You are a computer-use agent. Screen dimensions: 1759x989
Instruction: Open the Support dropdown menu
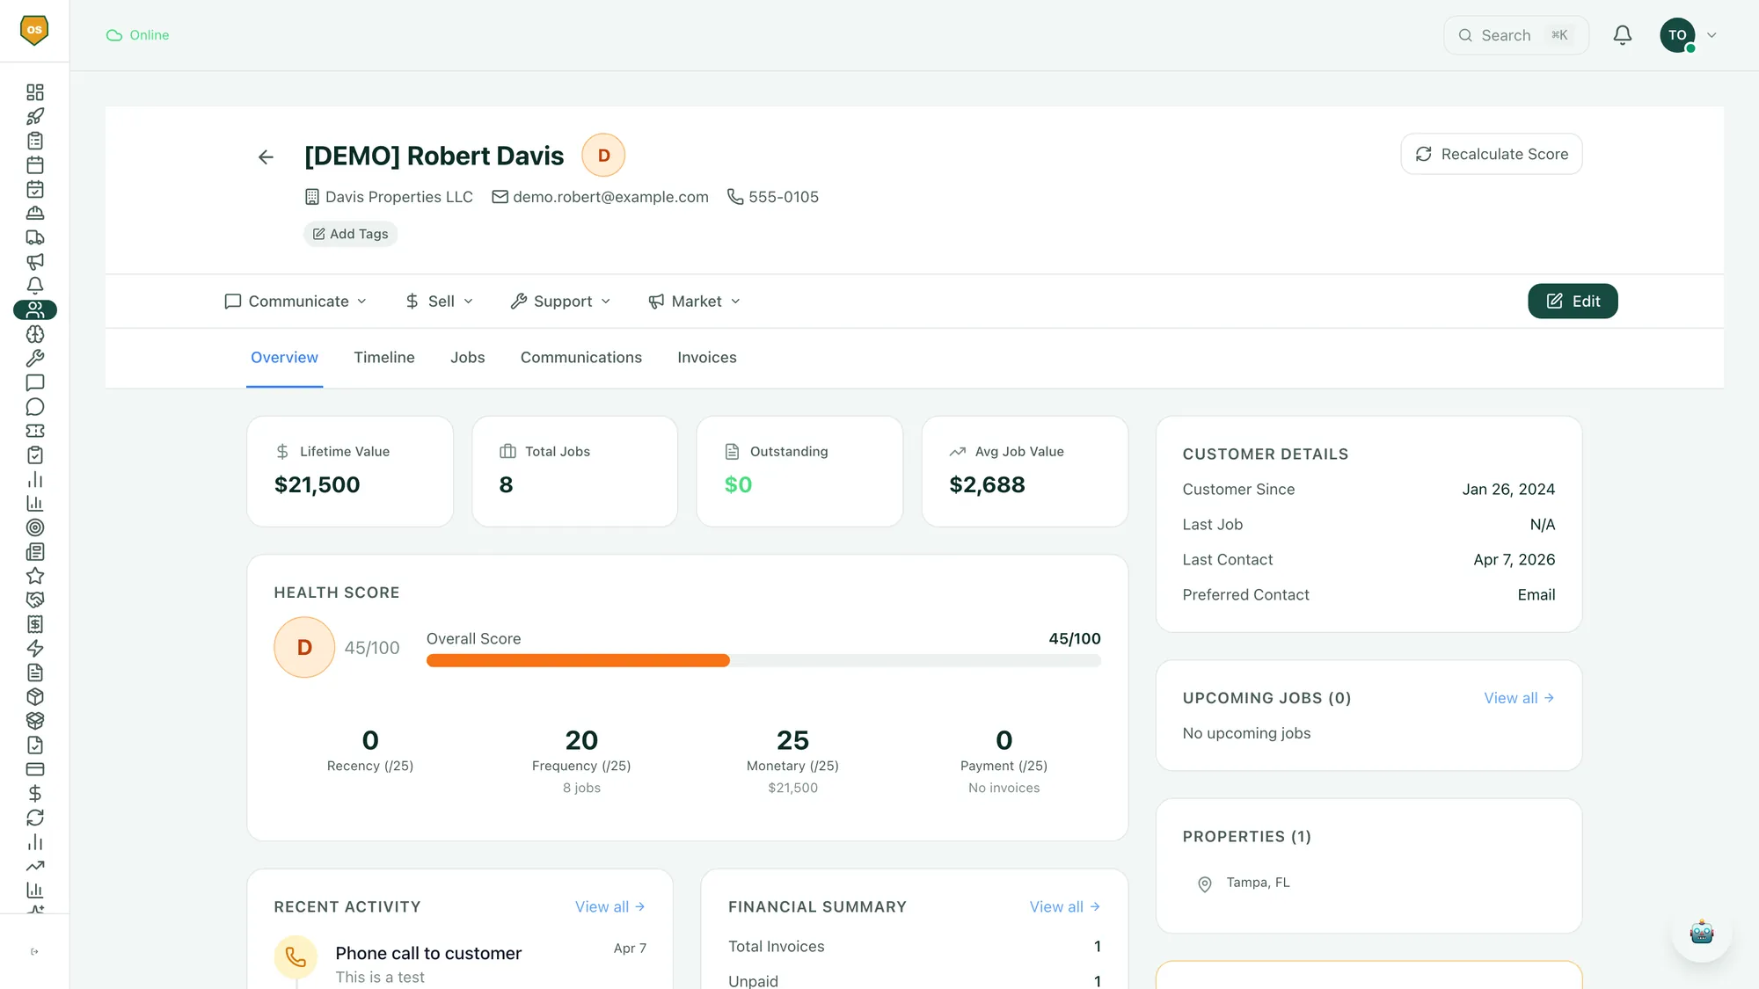coord(560,302)
